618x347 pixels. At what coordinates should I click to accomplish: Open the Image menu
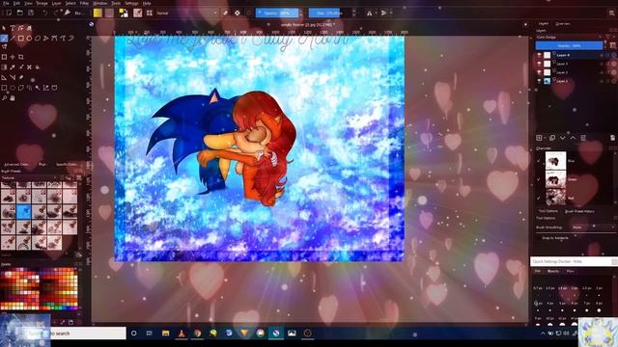coord(42,3)
